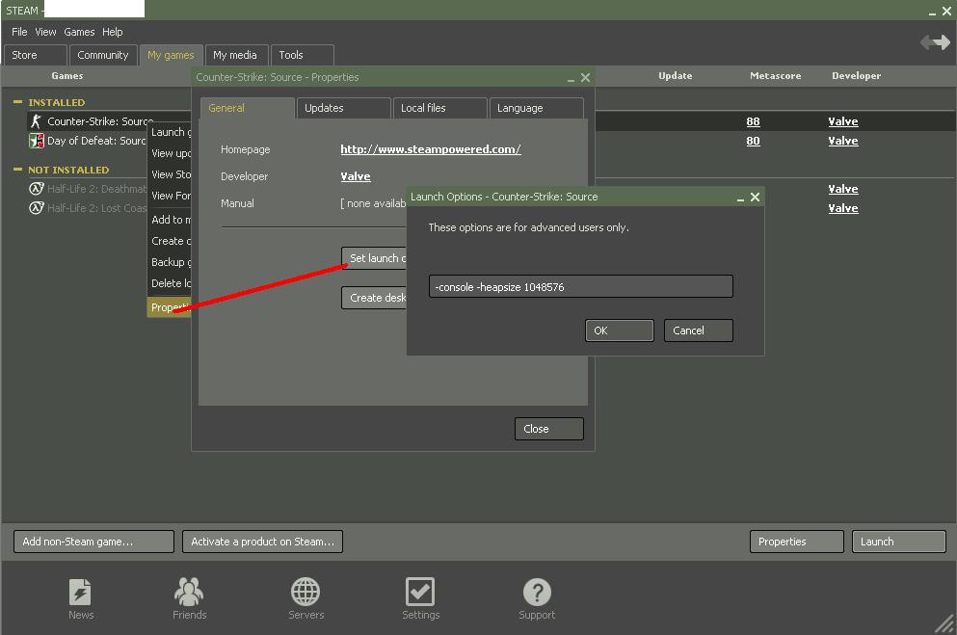
Task: Choose Launch game in the context menu
Action: [169, 132]
